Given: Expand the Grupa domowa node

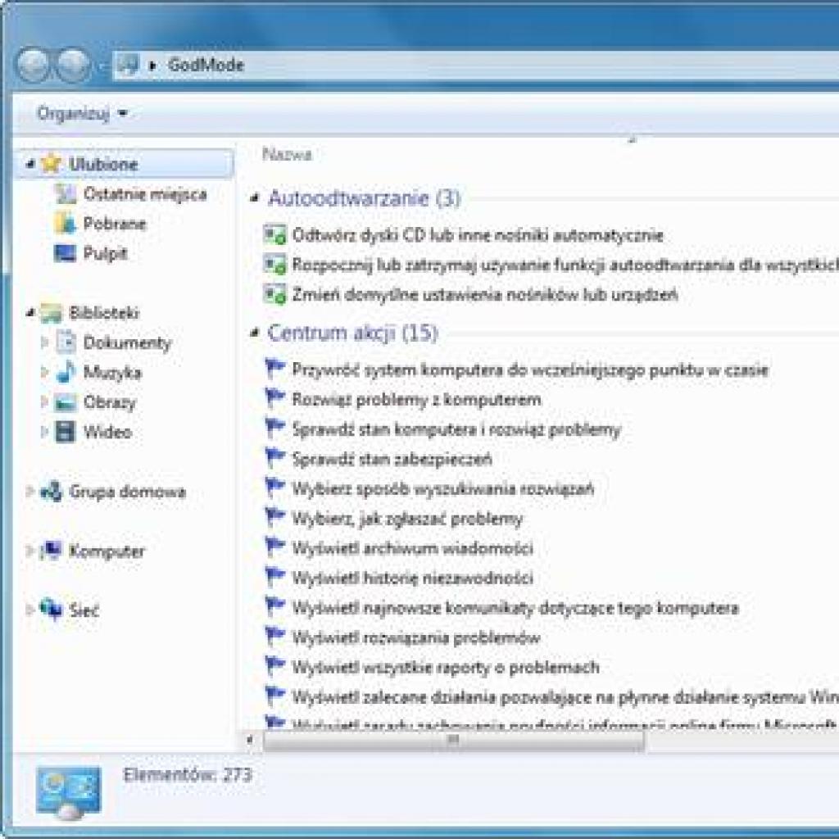Looking at the screenshot, I should [30, 492].
